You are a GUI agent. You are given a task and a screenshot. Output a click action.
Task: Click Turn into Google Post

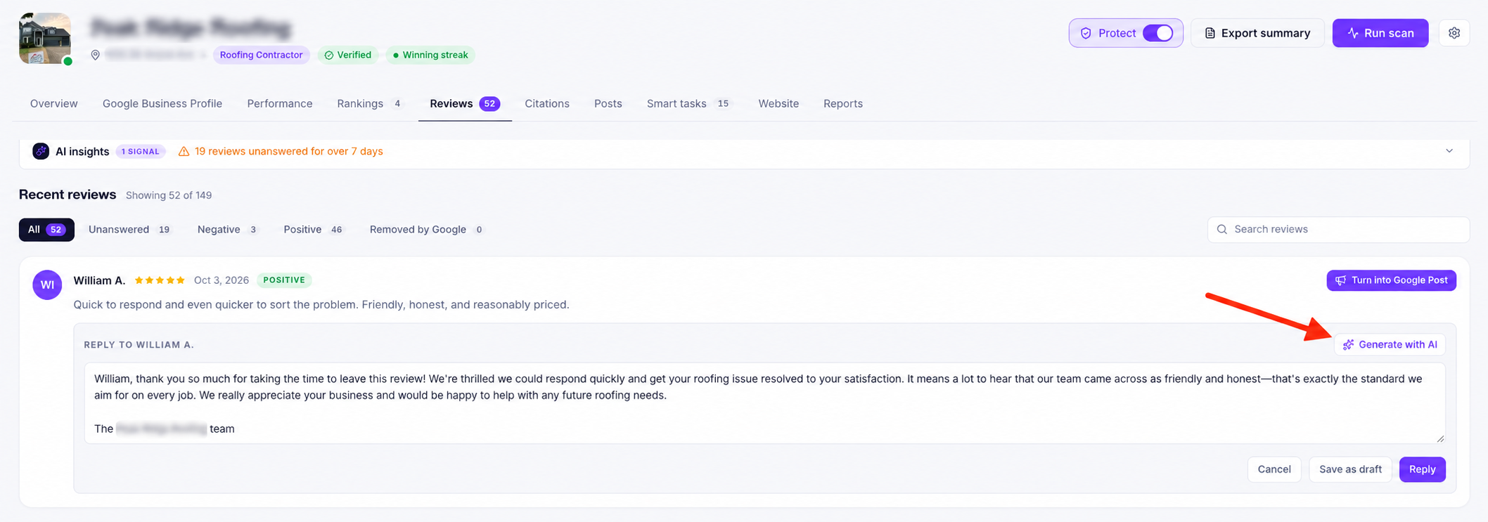tap(1392, 280)
